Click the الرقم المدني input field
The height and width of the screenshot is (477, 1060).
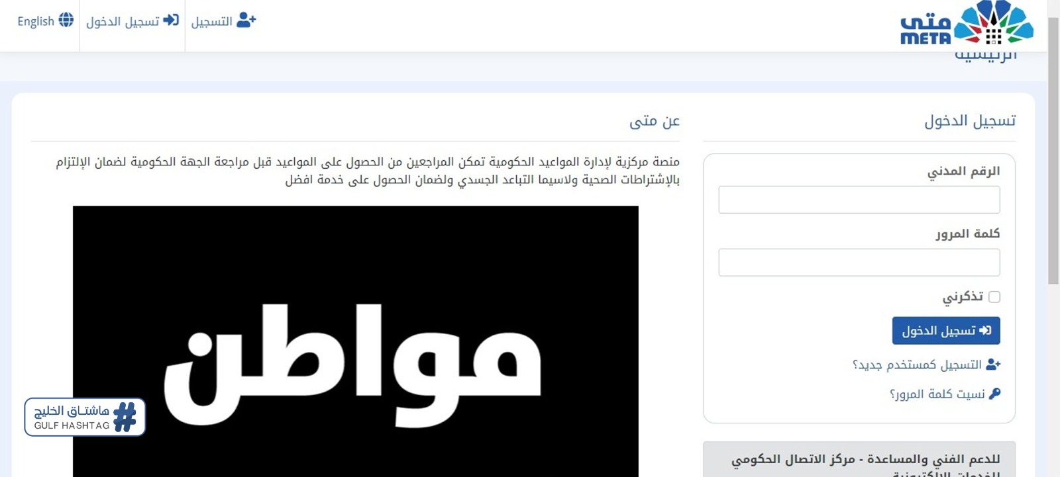click(859, 200)
